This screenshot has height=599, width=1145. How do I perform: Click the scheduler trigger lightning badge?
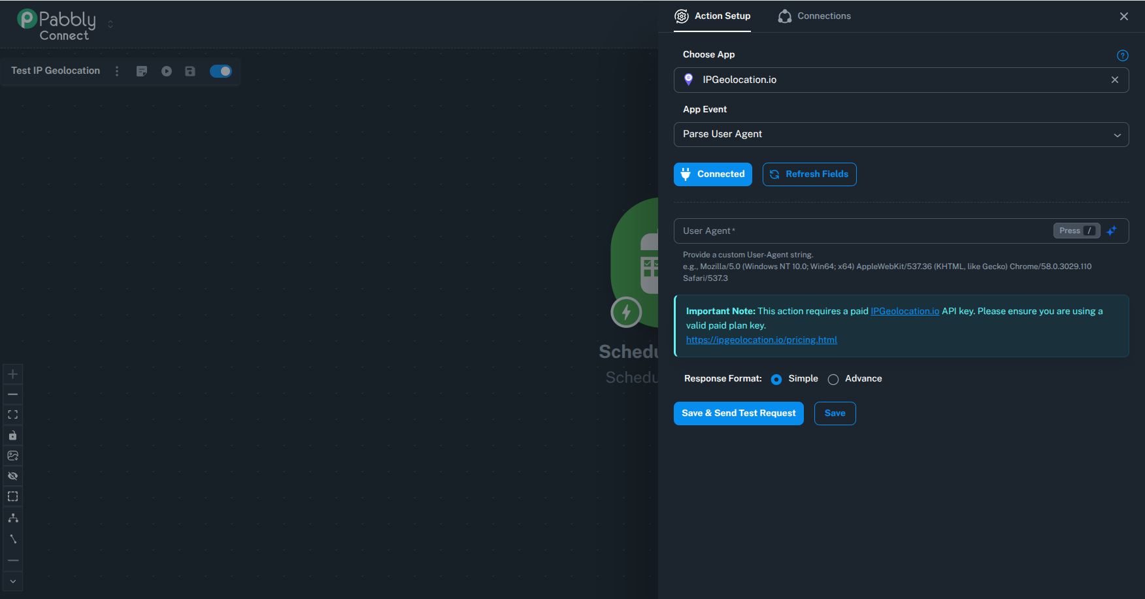click(x=626, y=312)
